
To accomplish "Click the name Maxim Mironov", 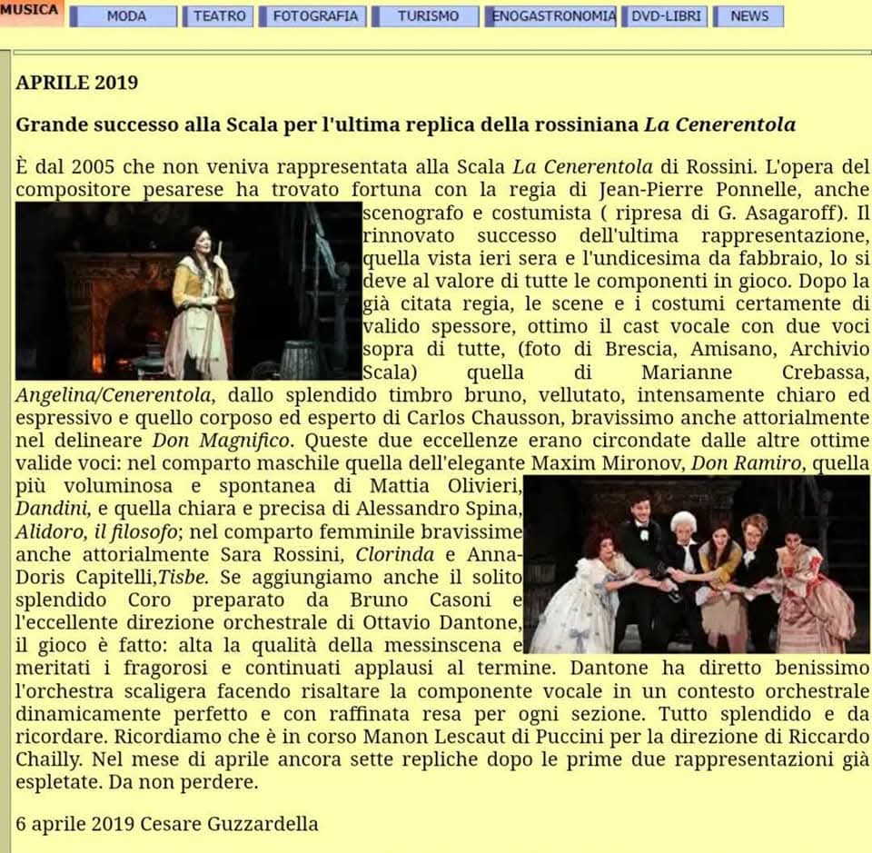I will point(608,463).
